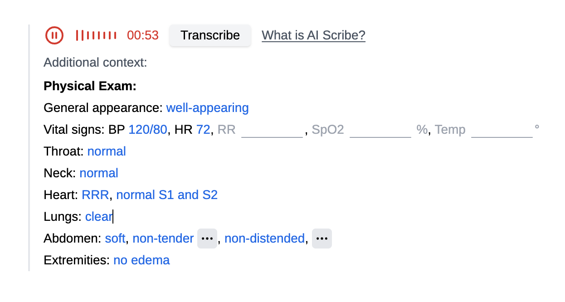Click the Neck normal option

(x=99, y=173)
